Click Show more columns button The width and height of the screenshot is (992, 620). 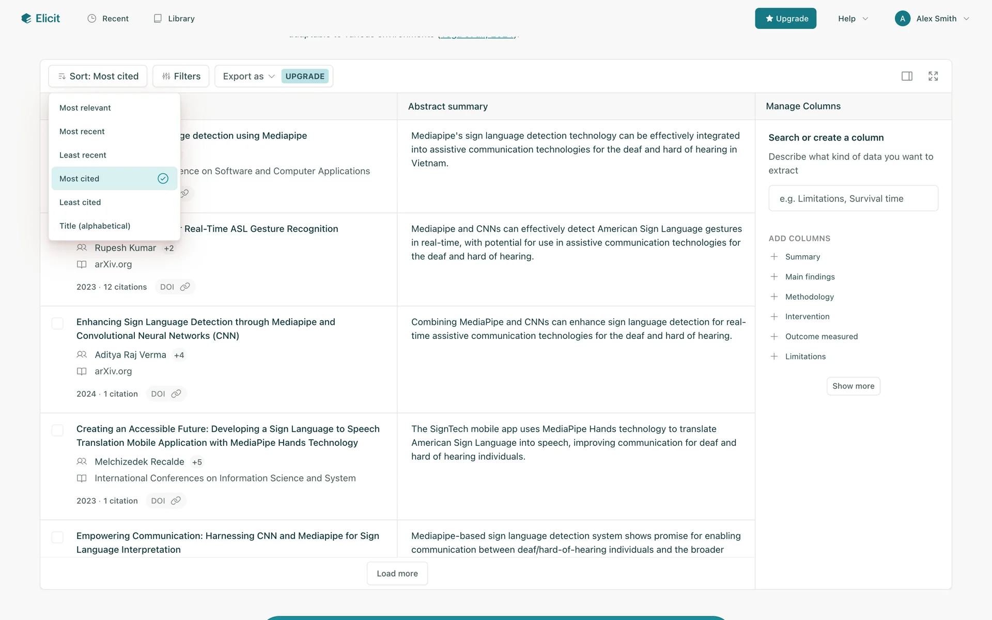click(853, 386)
